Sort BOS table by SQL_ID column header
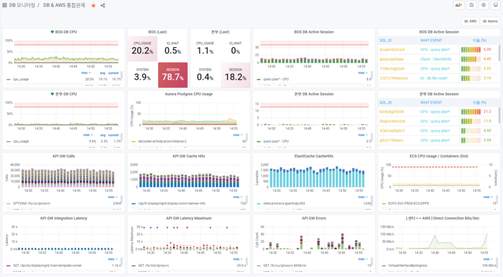The image size is (503, 277). (x=386, y=40)
